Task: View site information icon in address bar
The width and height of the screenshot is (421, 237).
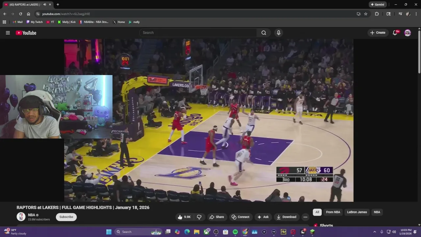Action: coord(38,14)
